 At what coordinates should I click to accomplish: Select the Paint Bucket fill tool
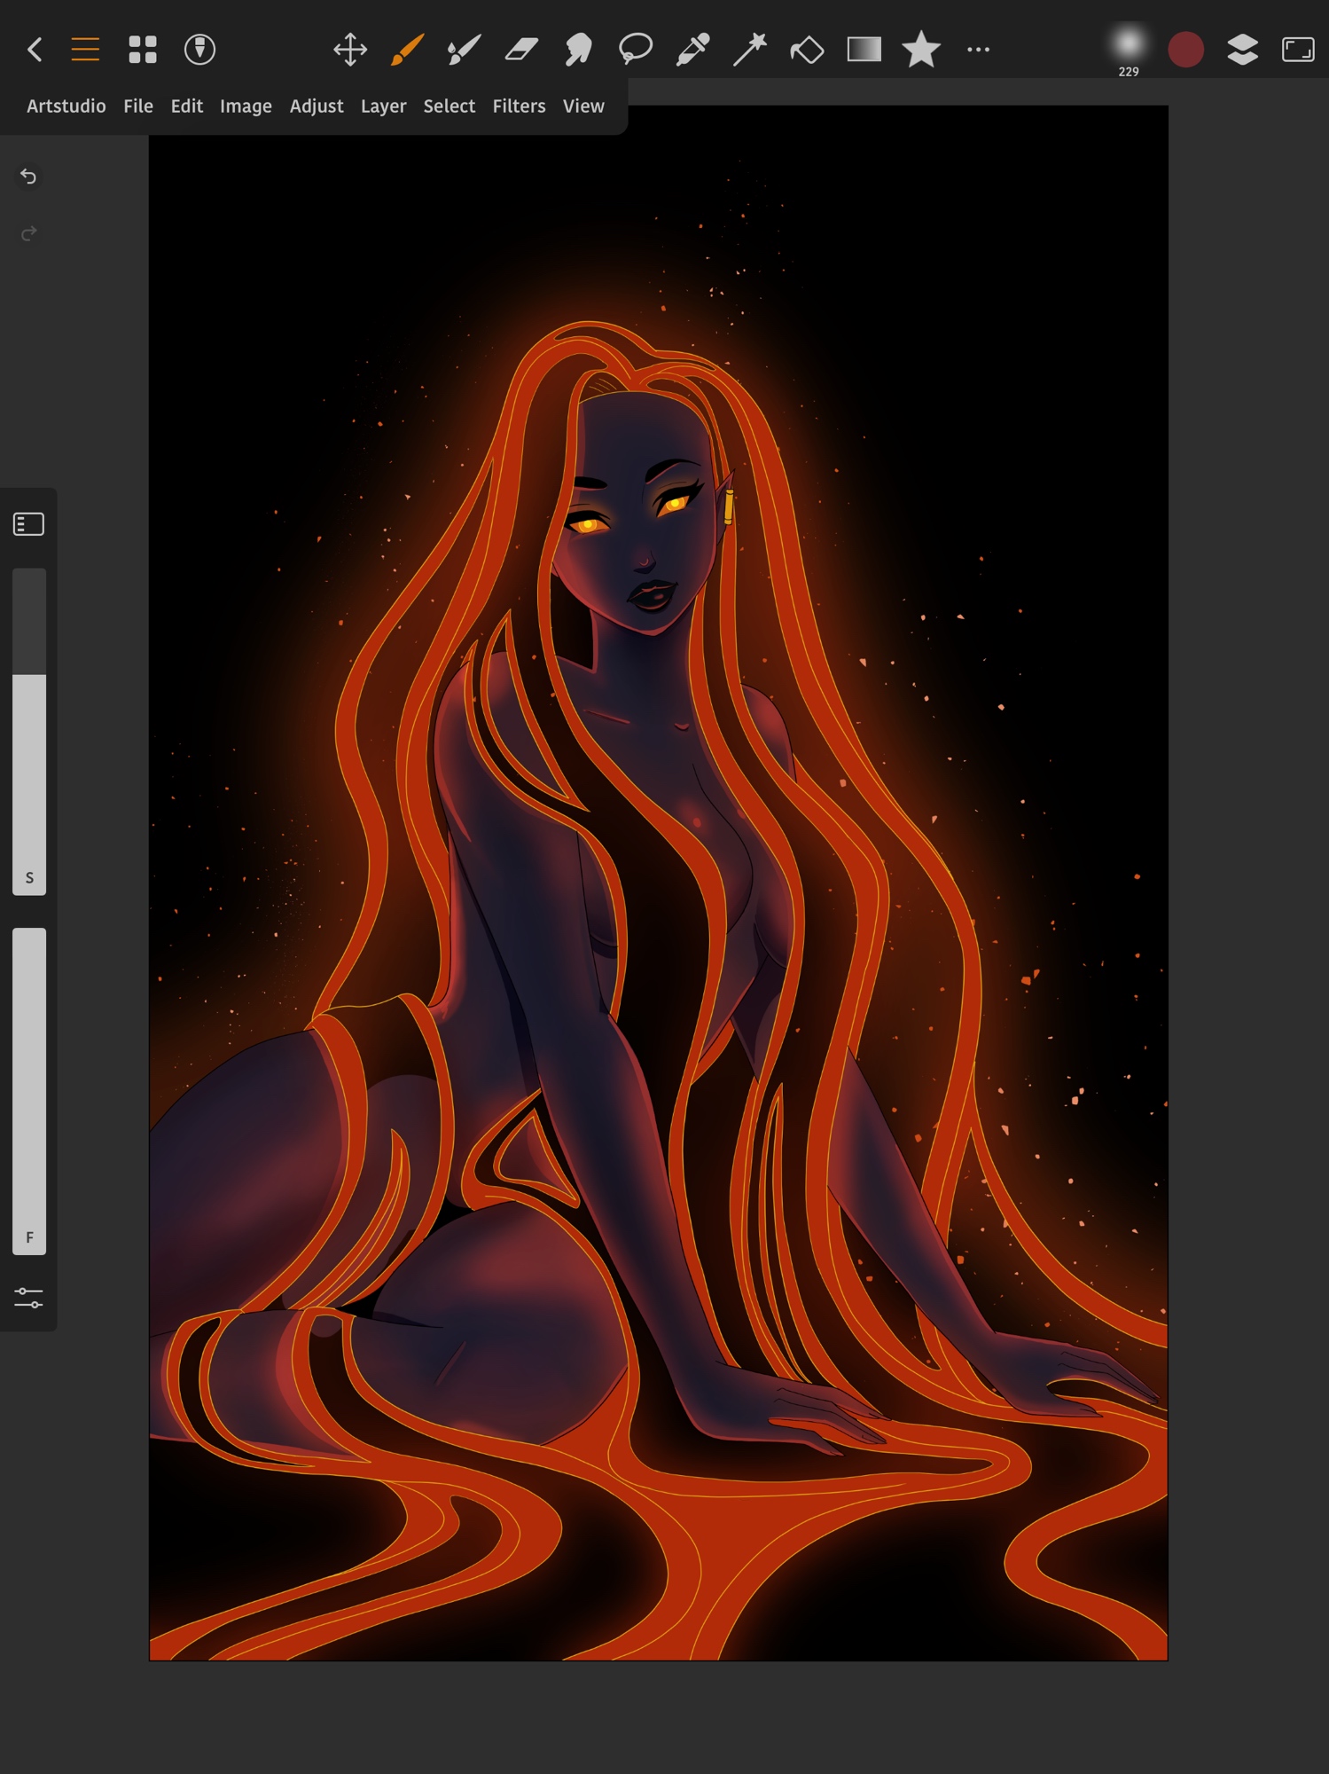click(807, 50)
